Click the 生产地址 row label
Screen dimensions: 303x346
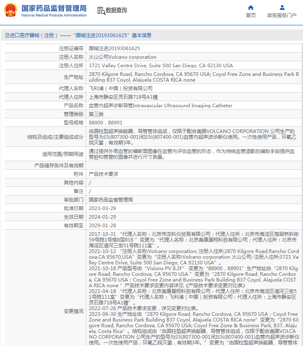(74, 77)
